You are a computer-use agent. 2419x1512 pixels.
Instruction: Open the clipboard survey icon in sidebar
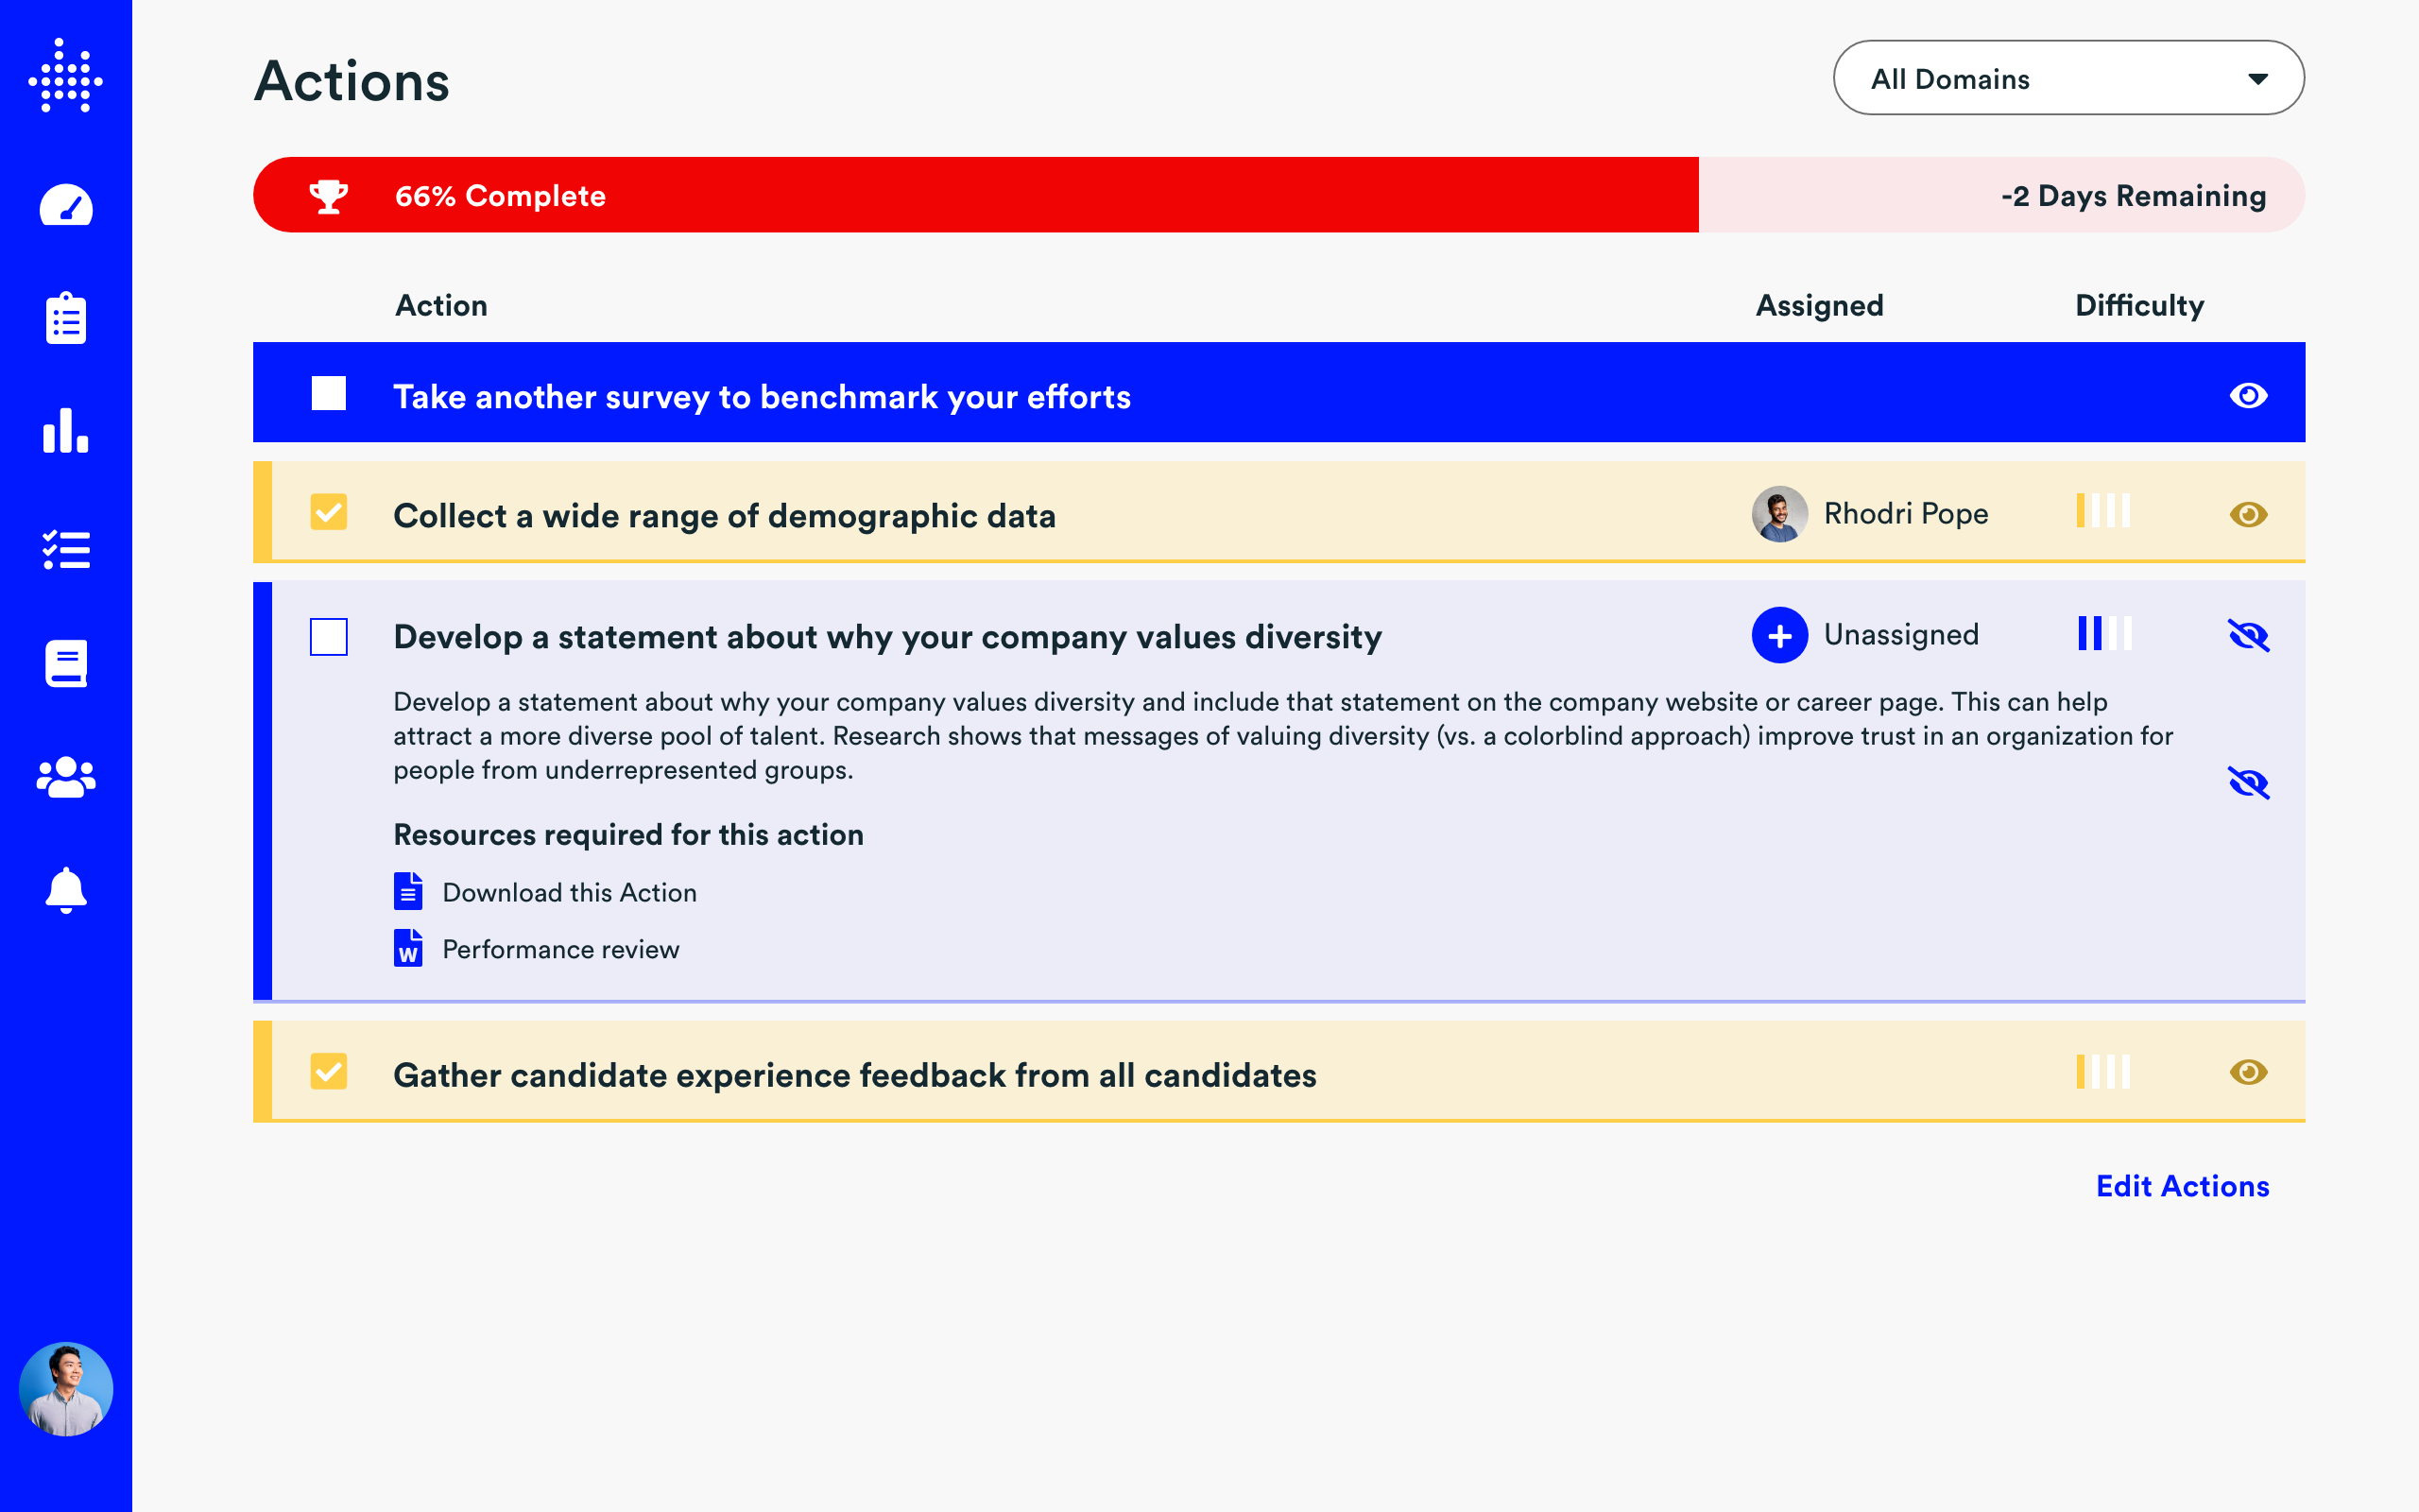(66, 319)
